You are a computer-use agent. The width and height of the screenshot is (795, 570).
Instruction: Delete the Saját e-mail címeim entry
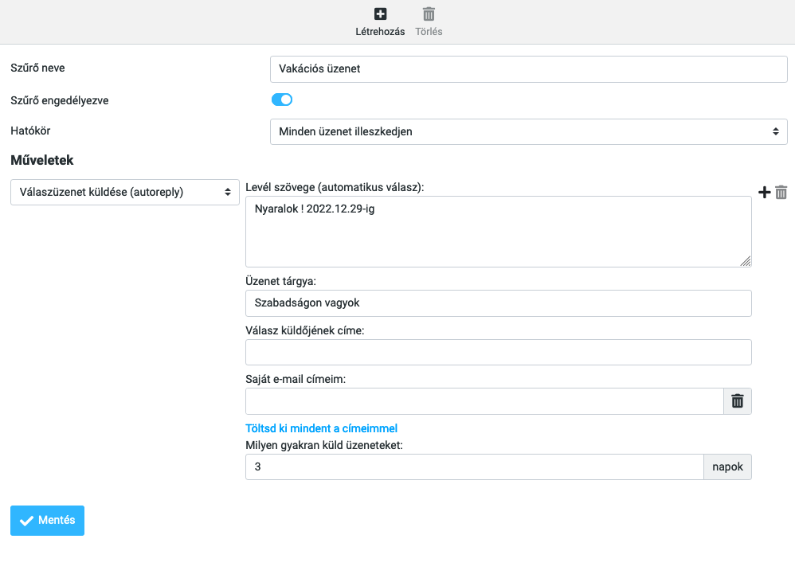click(738, 401)
